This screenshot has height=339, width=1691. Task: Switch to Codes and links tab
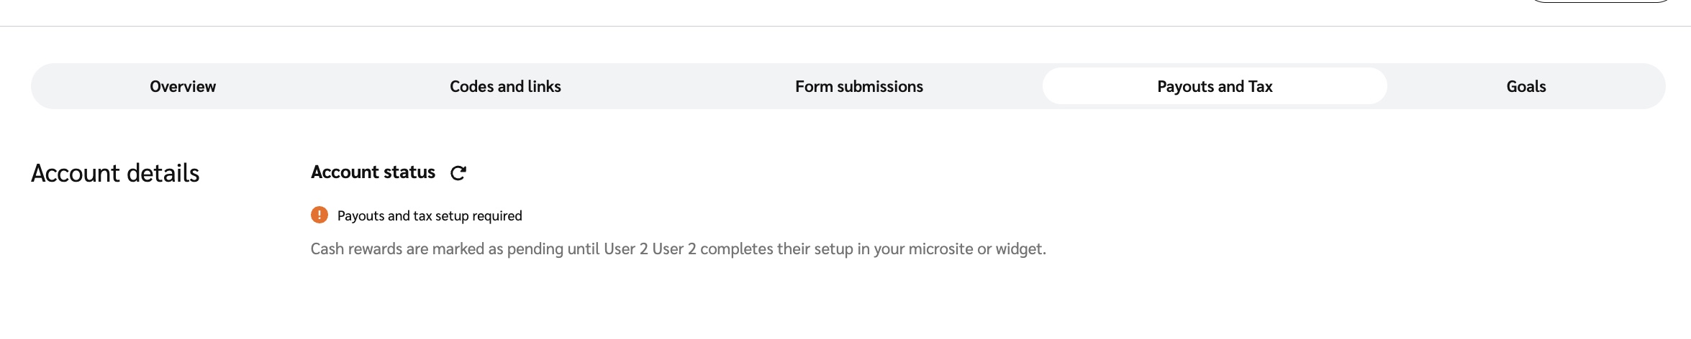[x=505, y=87]
